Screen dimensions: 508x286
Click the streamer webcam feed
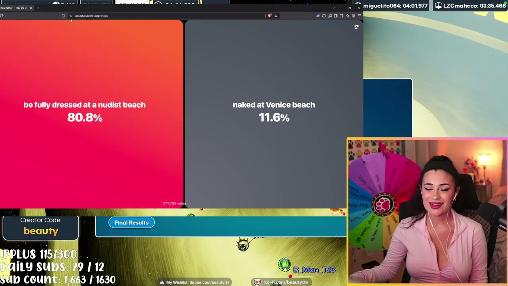tap(427, 211)
